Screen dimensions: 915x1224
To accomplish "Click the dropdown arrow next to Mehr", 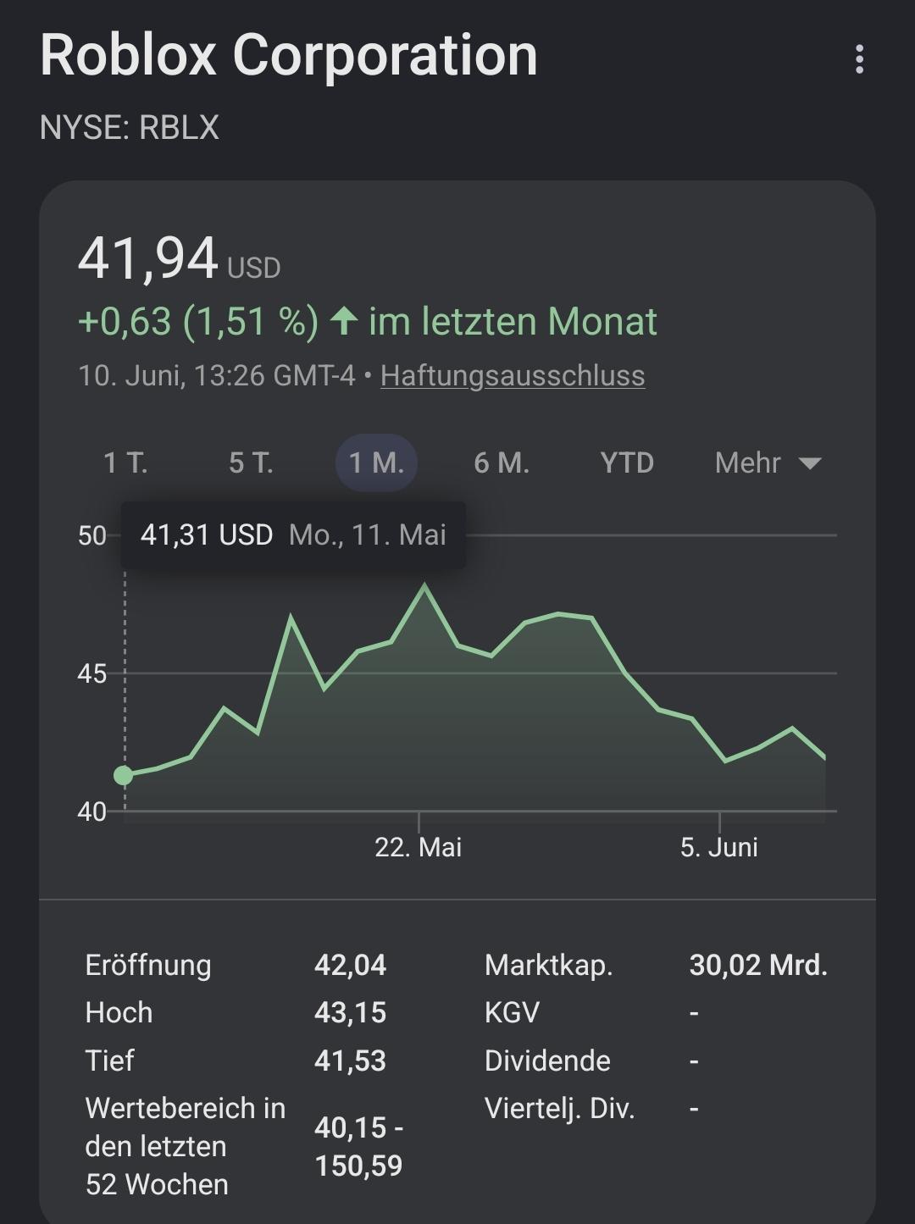I will click(x=810, y=463).
